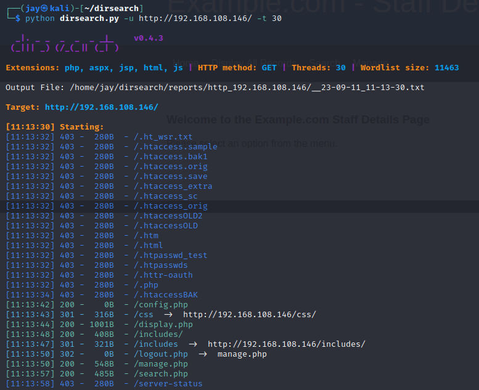Screen dimensions: 479x390
Task: Select the Wordlist size value 11463
Action: click(x=446, y=68)
